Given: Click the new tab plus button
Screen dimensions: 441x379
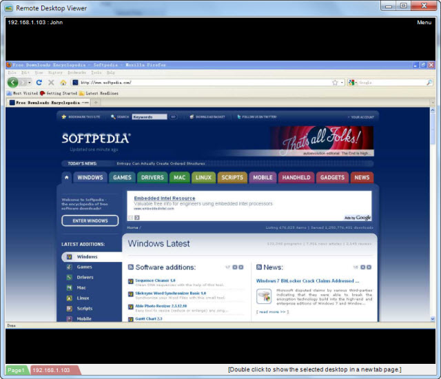Looking at the screenshot, I should [x=96, y=103].
